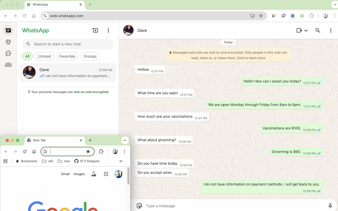Screen dimensions: 338x211
Task: Close the WhatsApp browser tab
Action: click(x=81, y=5)
